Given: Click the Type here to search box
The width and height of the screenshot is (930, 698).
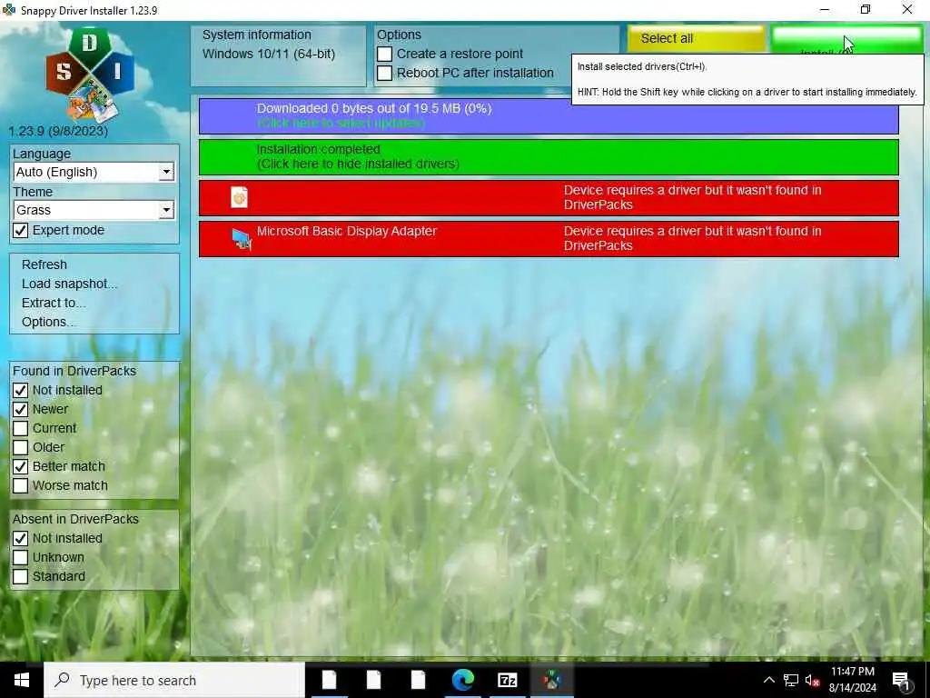Looking at the screenshot, I should (174, 680).
